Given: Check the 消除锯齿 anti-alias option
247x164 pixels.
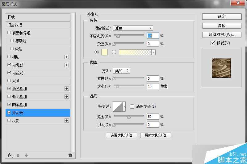Looking at the screenshot, I should click(132, 106).
